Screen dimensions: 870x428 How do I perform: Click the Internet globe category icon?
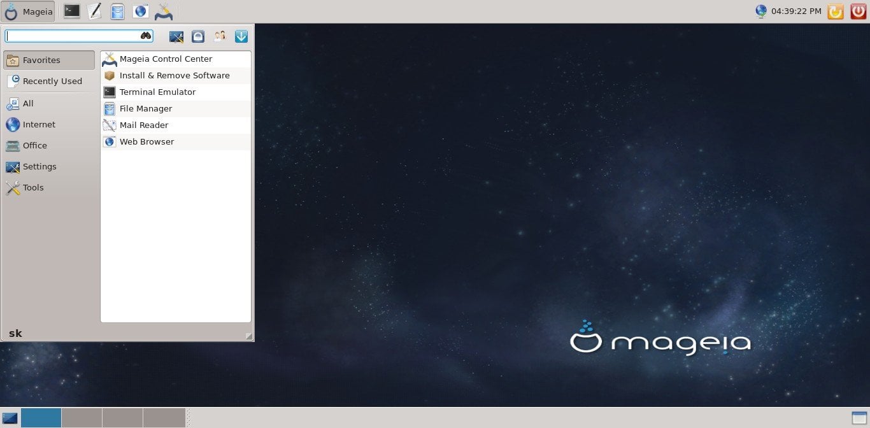tap(13, 125)
